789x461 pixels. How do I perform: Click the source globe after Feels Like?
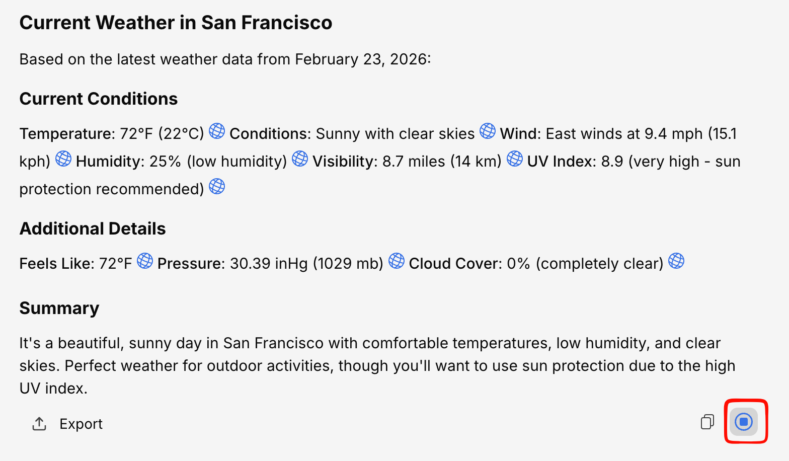(145, 261)
